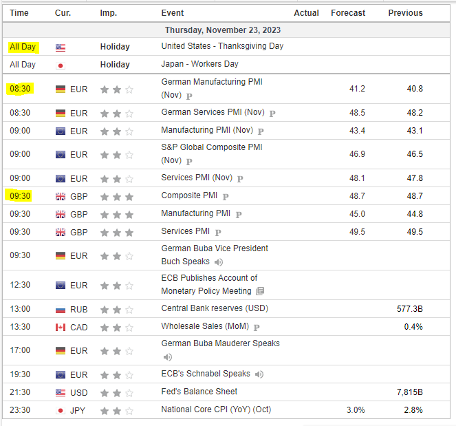Image resolution: width=456 pixels, height=426 pixels.
Task: Click the preliminary P icon on GBP Manufacturing PMI
Action: [239, 215]
